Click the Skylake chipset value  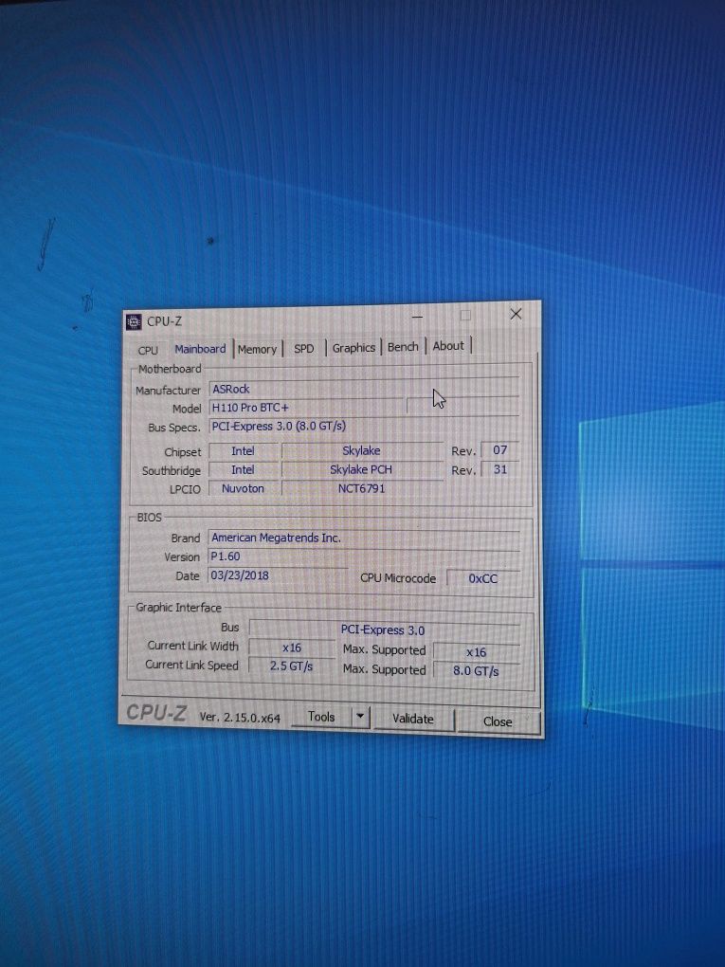pyautogui.click(x=362, y=451)
